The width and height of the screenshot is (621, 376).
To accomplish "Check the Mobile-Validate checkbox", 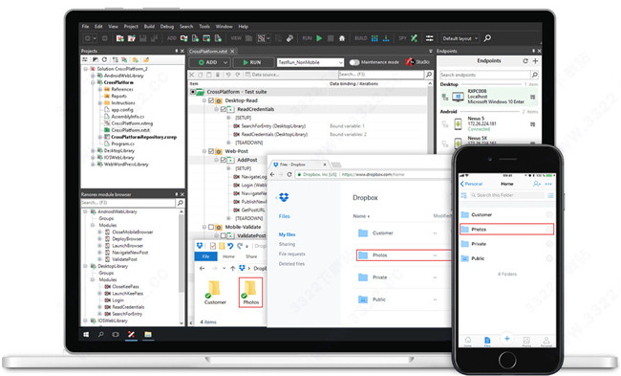I will point(211,228).
